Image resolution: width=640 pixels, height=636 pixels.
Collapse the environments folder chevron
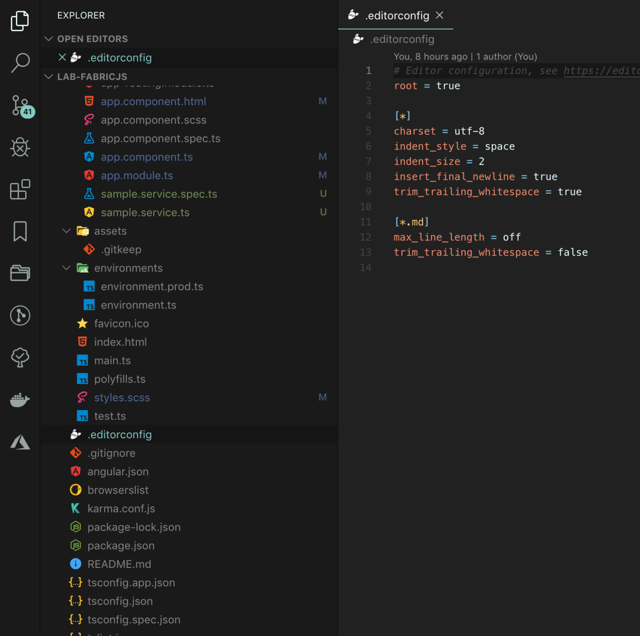pos(67,268)
